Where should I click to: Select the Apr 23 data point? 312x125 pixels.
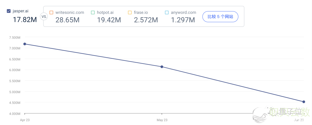click(x=25, y=44)
